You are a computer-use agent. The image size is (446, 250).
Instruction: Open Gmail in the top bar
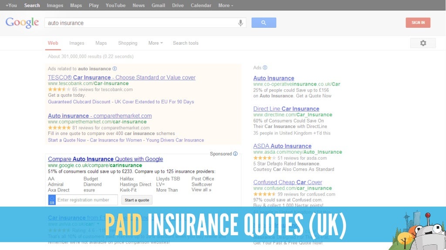[x=158, y=5]
